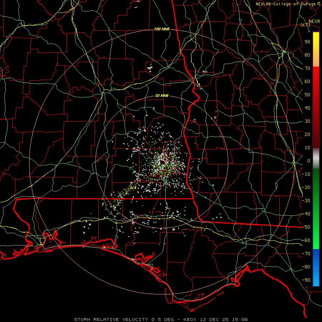Viewport: 322px width, 322px height.
Task: Click the STORM RELATIVE VELOCITY caption text
Action: pos(111,319)
